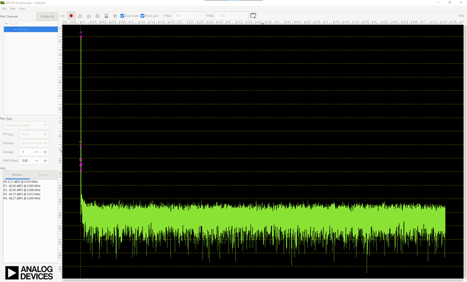Viewport: 467px width, 282px height.
Task: Click the red stop capture button
Action: [71, 16]
